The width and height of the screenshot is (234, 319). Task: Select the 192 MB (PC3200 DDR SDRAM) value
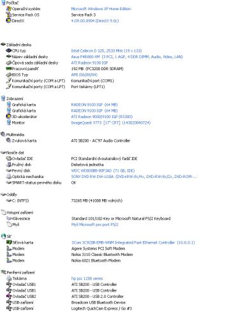97,68
